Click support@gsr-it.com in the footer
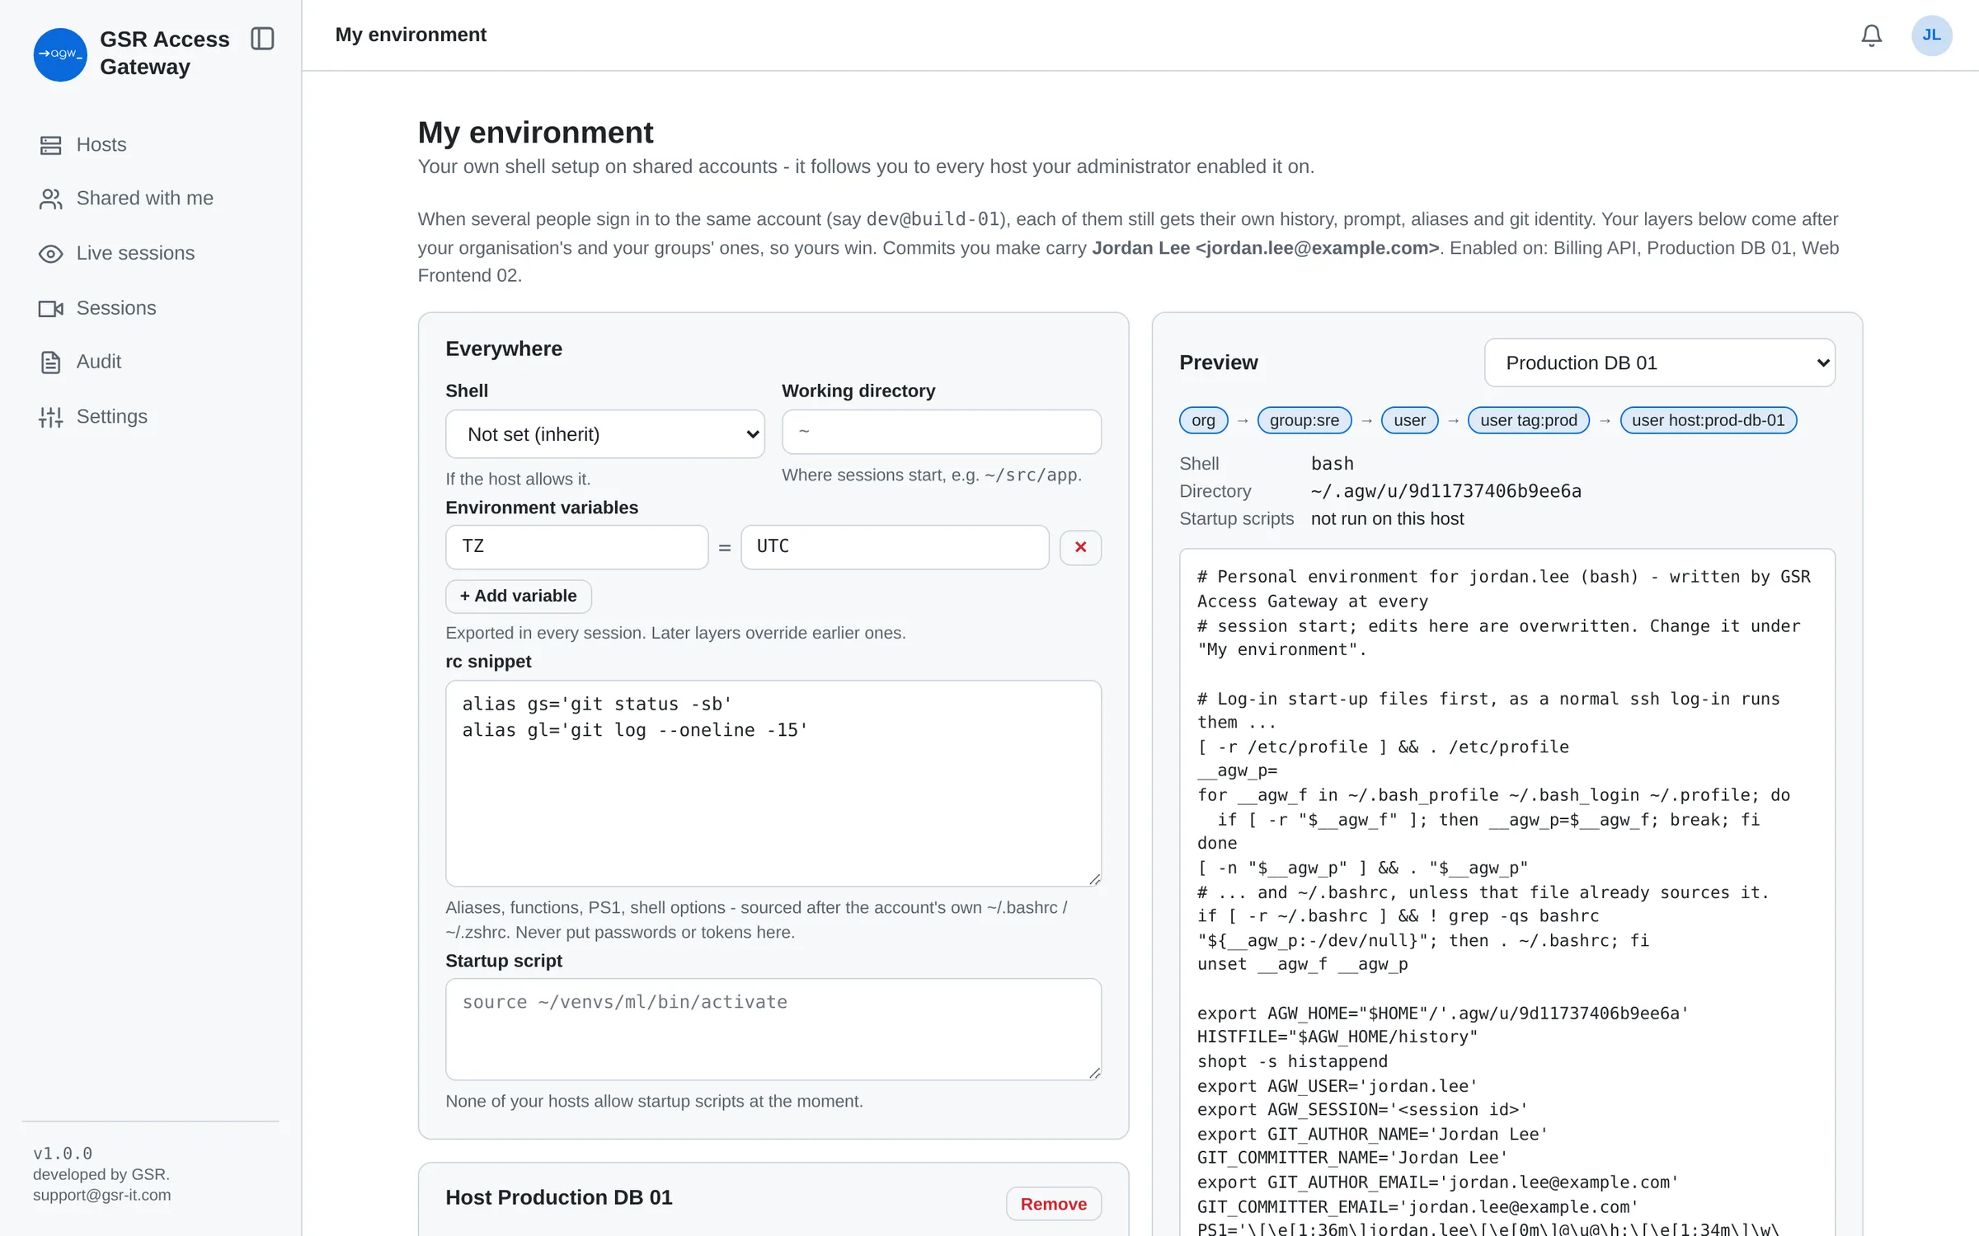Image resolution: width=1979 pixels, height=1236 pixels. (102, 1195)
